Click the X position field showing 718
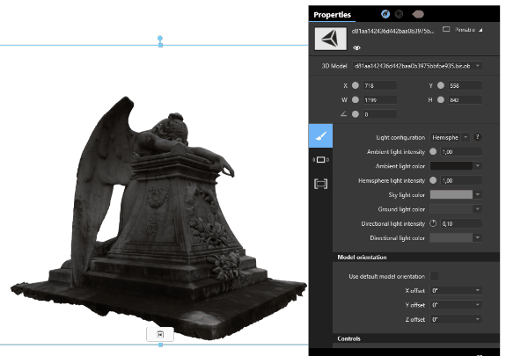The image size is (528, 356). coord(379,85)
